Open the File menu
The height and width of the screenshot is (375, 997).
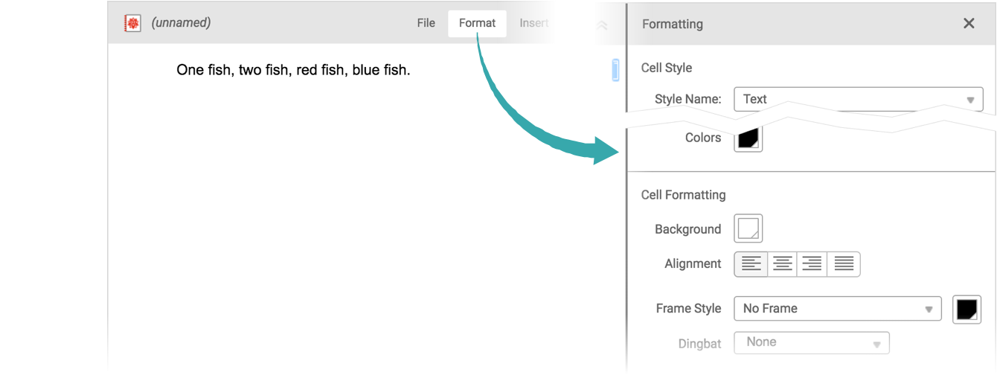[426, 23]
